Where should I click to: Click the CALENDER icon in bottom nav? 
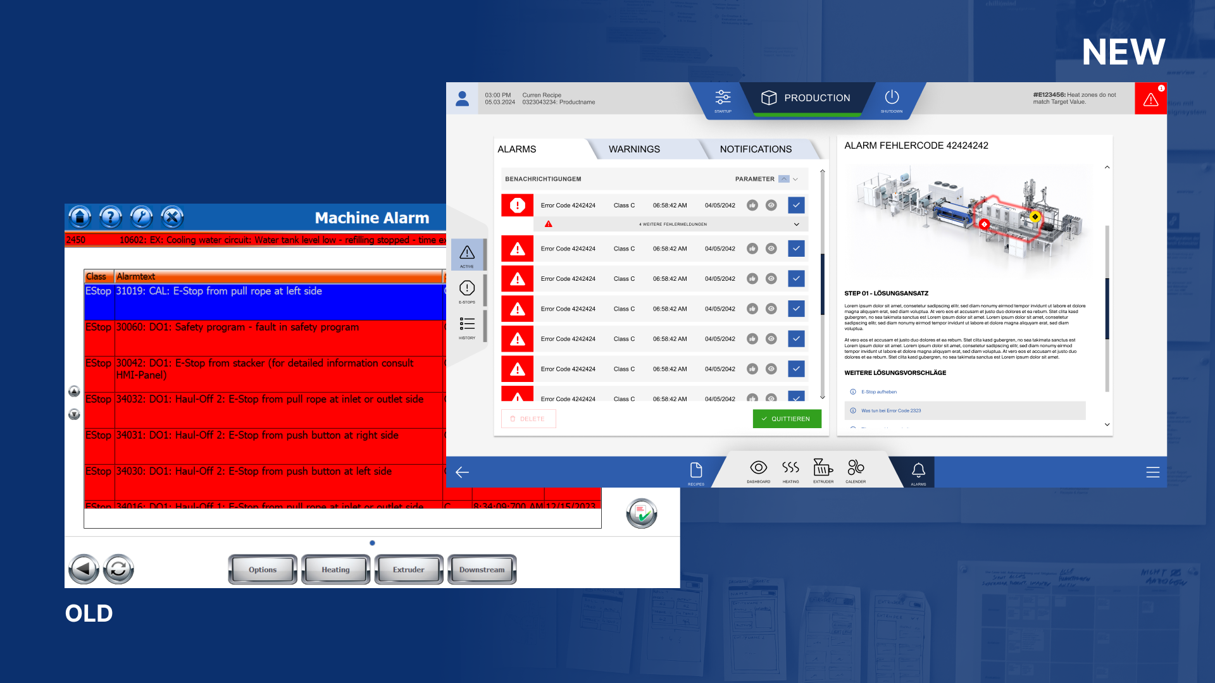coord(856,471)
